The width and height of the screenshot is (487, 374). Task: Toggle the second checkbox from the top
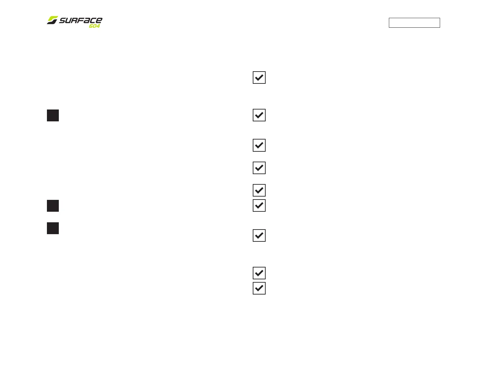click(259, 115)
